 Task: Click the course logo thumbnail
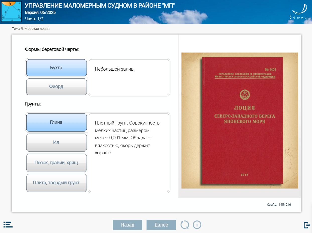pyautogui.click(x=11, y=12)
